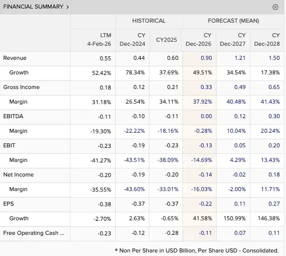This screenshot has height=256, width=286.
Task: Select the FORECAST (MEAN) column group header
Action: [x=233, y=21]
